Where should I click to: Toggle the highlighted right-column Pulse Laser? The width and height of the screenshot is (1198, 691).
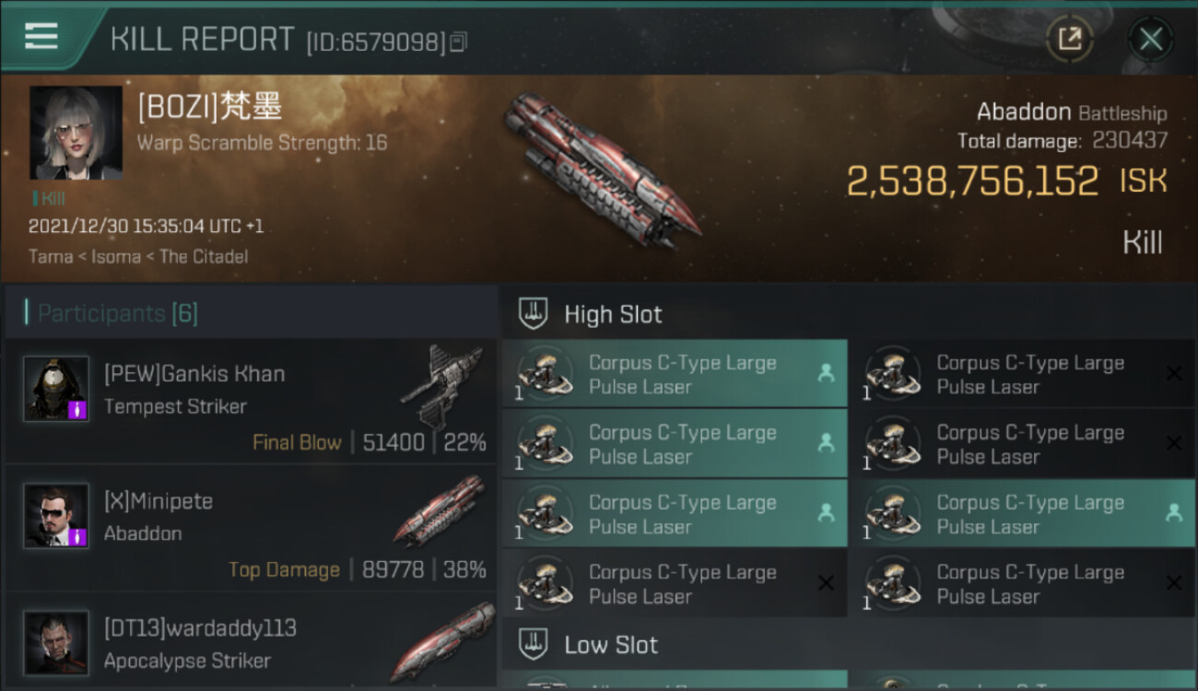coord(1021,514)
